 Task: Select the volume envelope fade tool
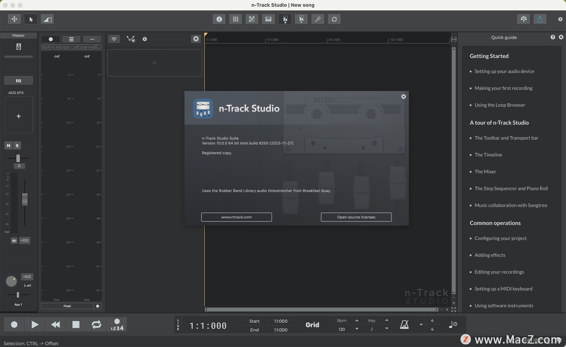click(47, 19)
